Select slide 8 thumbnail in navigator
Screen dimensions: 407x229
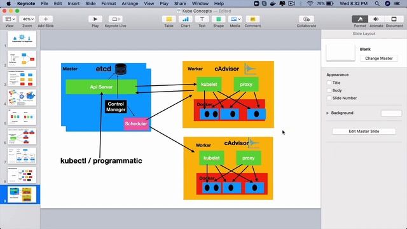(22, 176)
